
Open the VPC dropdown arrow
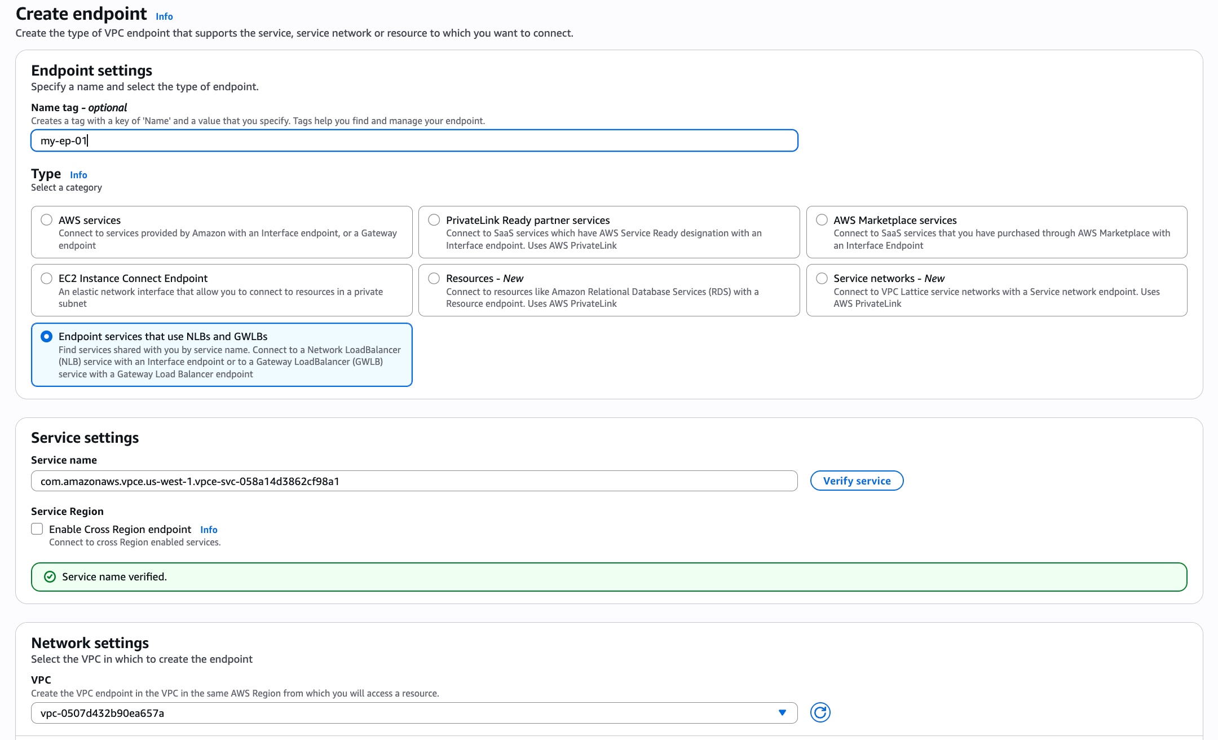[783, 712]
